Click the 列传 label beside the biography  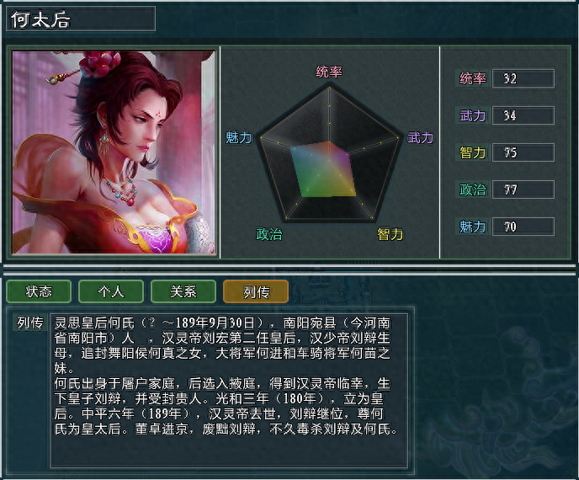click(30, 323)
